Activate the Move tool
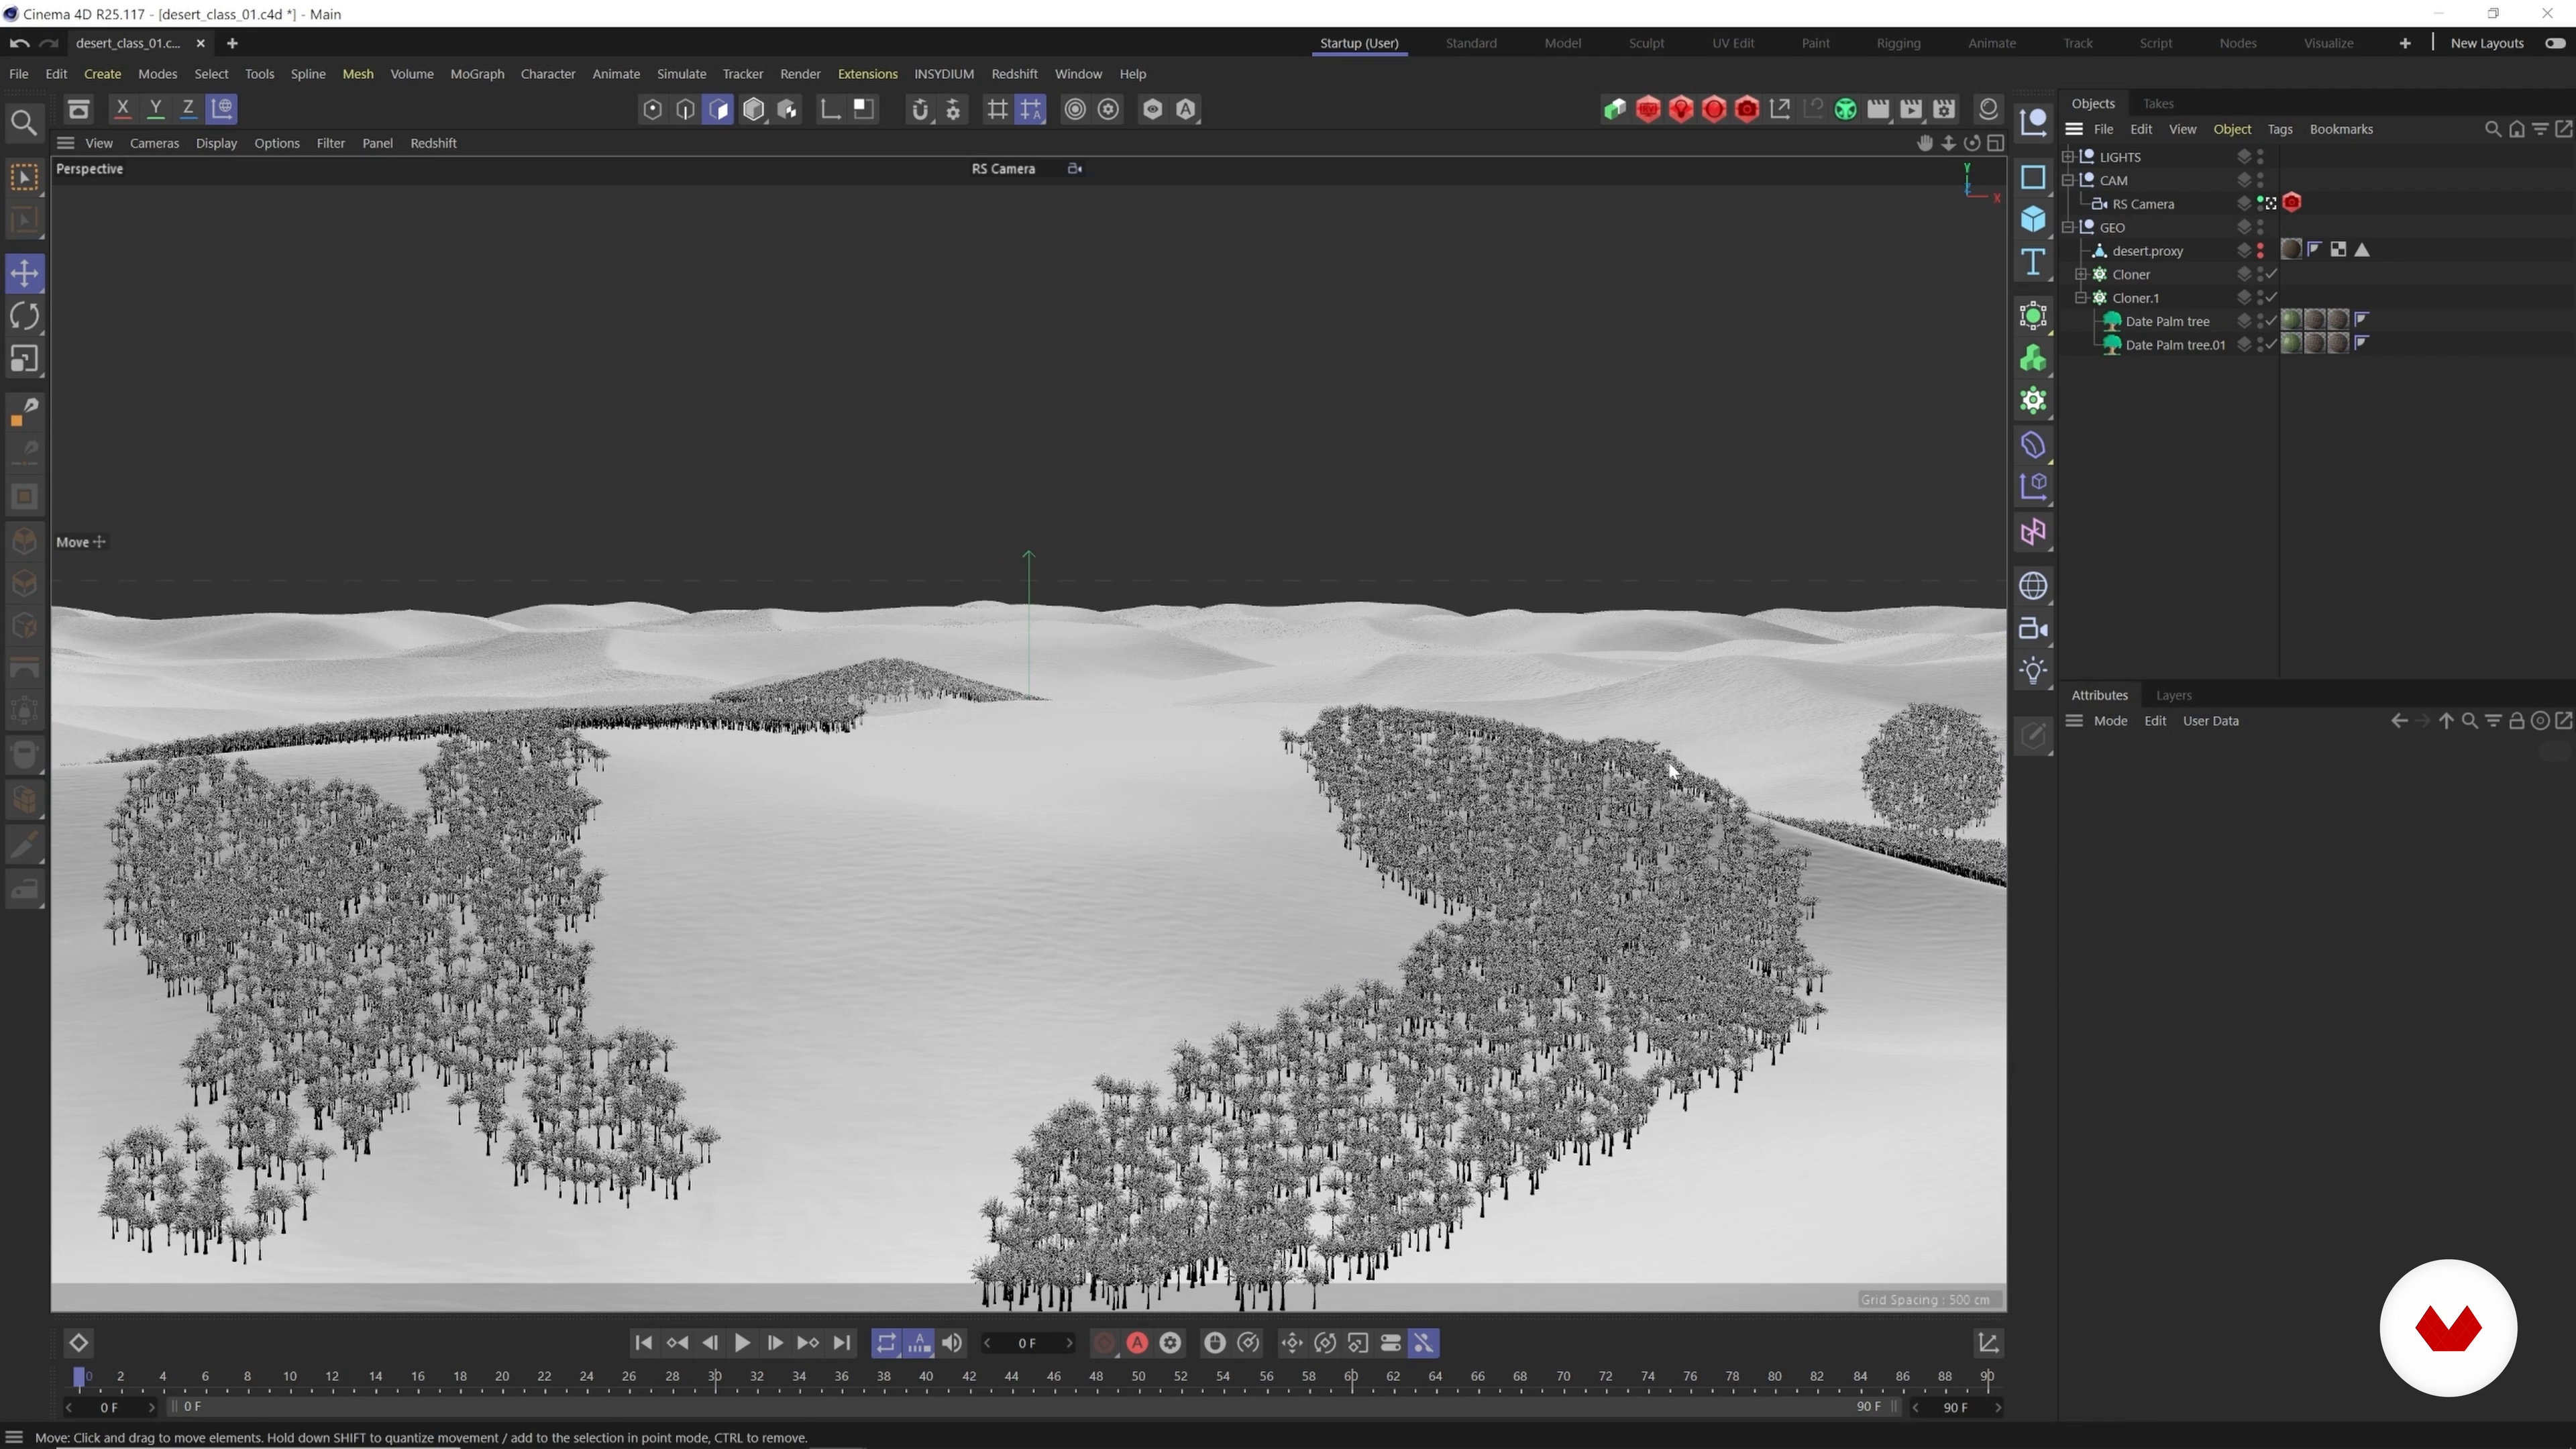The image size is (2576, 1449). click(x=24, y=273)
